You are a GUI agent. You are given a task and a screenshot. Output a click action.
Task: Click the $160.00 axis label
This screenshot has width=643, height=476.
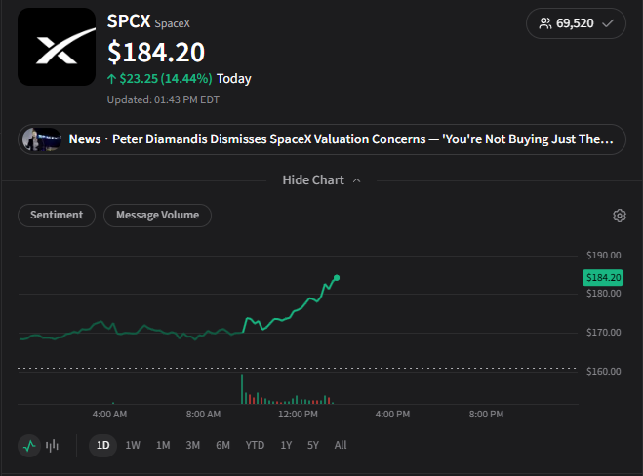point(603,372)
